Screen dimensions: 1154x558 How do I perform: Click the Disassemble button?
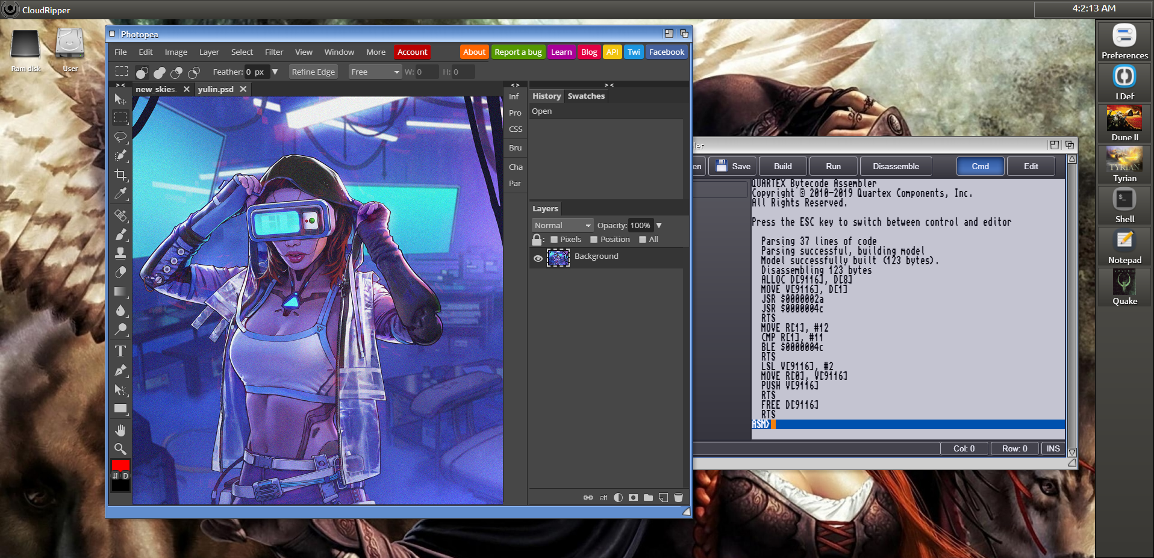click(x=896, y=166)
